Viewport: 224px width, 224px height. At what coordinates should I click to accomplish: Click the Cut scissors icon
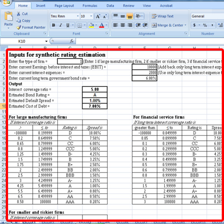tap(18, 14)
